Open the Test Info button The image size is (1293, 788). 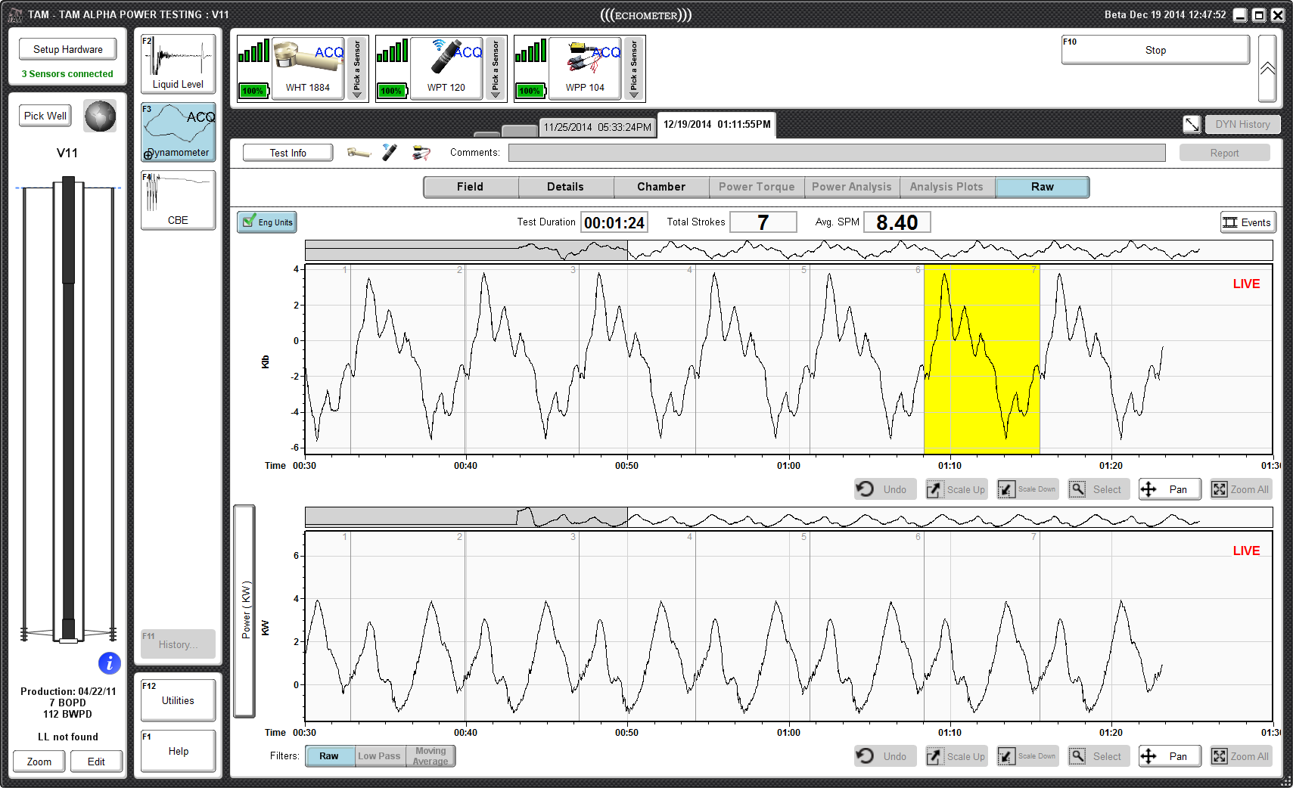288,153
